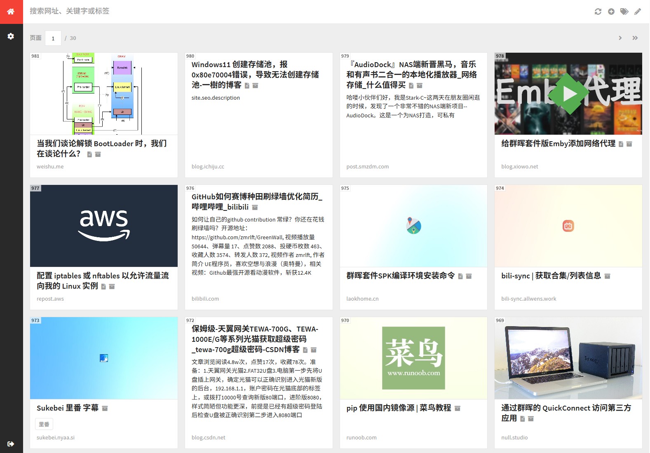The image size is (650, 453).
Task: Go to the next page
Action: pyautogui.click(x=620, y=38)
